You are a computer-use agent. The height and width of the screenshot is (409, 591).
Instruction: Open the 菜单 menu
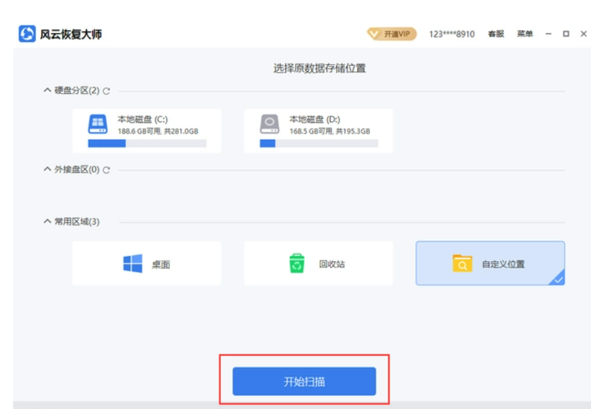(525, 34)
